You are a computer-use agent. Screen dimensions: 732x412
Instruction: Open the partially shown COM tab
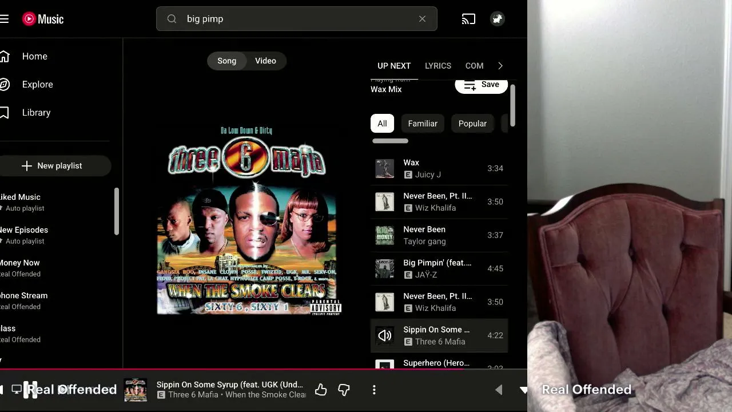coord(474,66)
